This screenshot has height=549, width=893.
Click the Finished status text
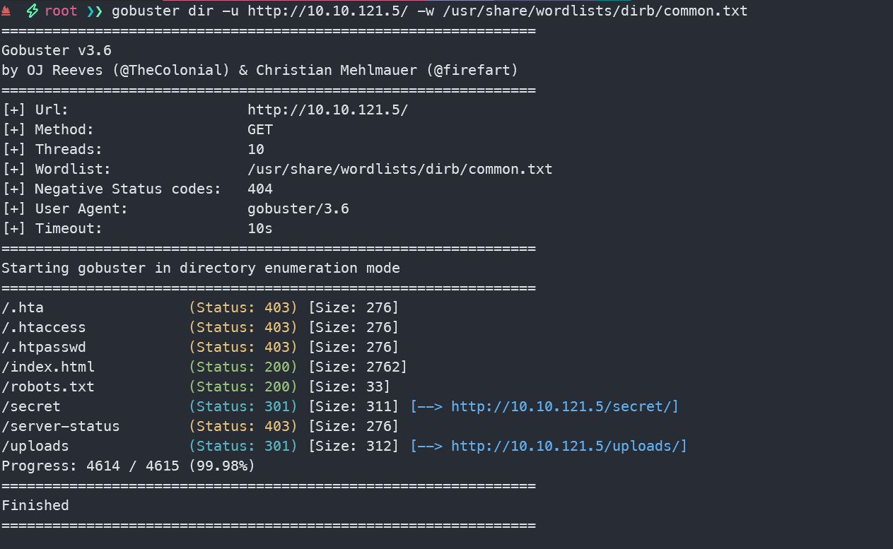click(35, 505)
